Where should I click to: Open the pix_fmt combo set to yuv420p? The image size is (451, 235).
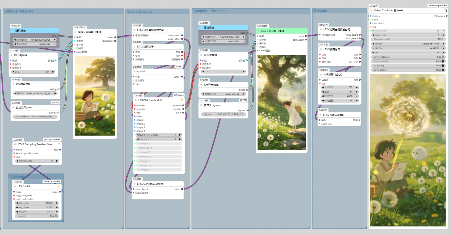click(408, 48)
